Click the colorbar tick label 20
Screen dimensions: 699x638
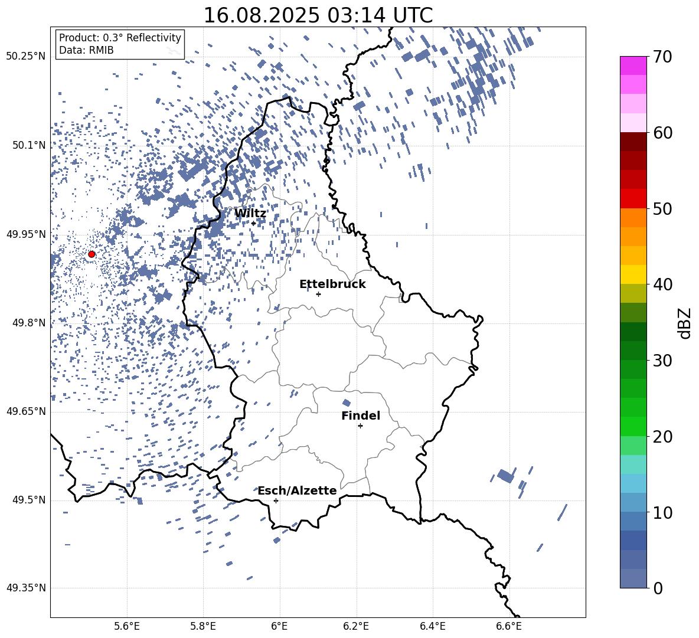pyautogui.click(x=663, y=437)
